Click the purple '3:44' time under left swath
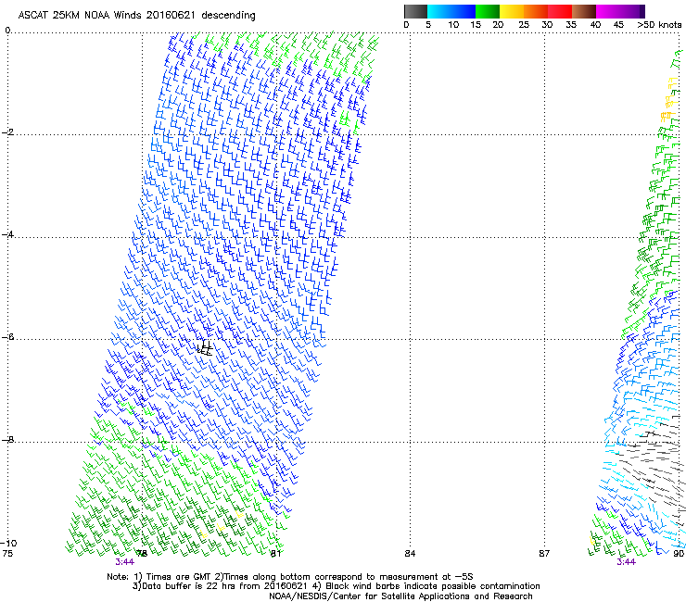686x602 pixels. pos(125,562)
